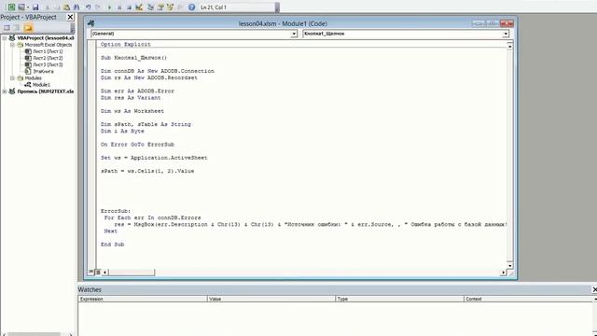Select the Microsoft Excel Objects folder label
Image resolution: width=597 pixels, height=336 pixels.
[x=48, y=45]
